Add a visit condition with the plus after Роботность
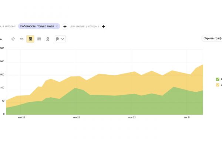Image resolution: width=222 pixels, height=142 pixels. tap(65, 26)
